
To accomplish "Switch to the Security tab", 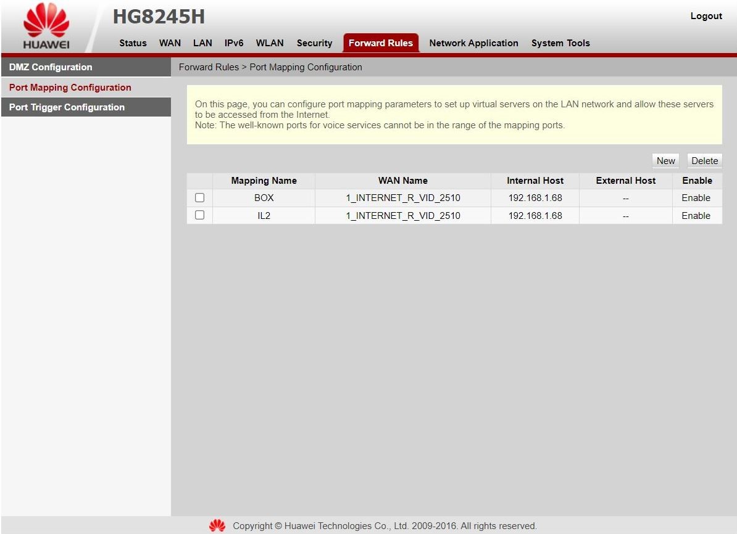I will click(x=314, y=43).
